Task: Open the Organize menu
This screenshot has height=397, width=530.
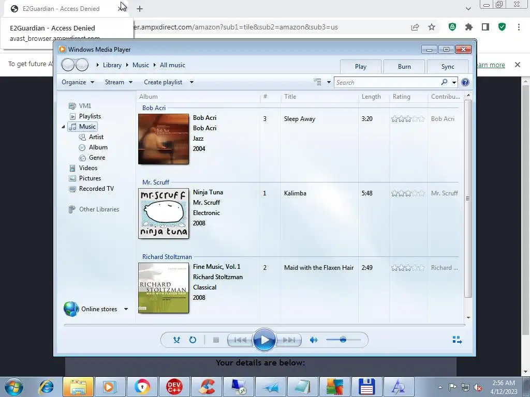Action: (78, 82)
